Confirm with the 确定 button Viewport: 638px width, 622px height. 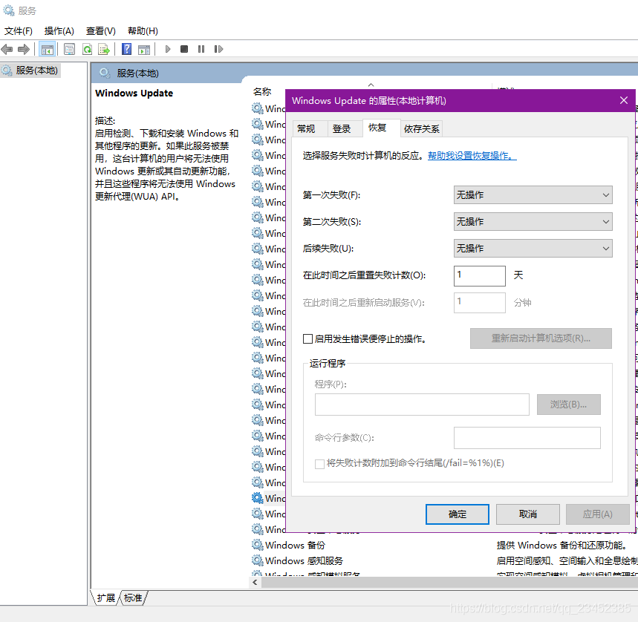[x=458, y=514]
